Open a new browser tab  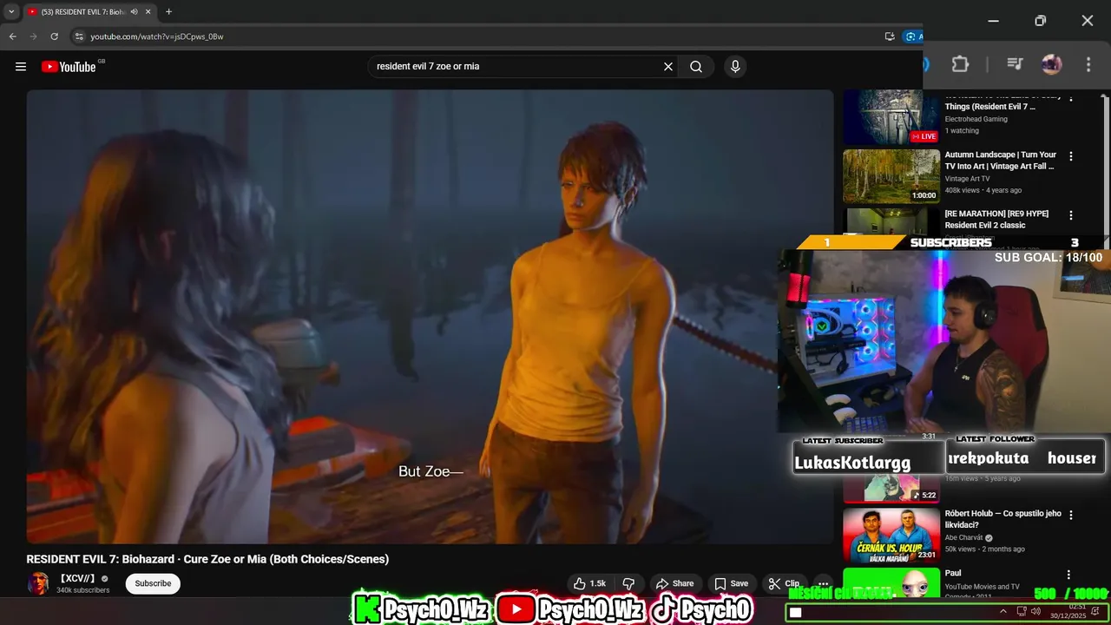tap(168, 12)
